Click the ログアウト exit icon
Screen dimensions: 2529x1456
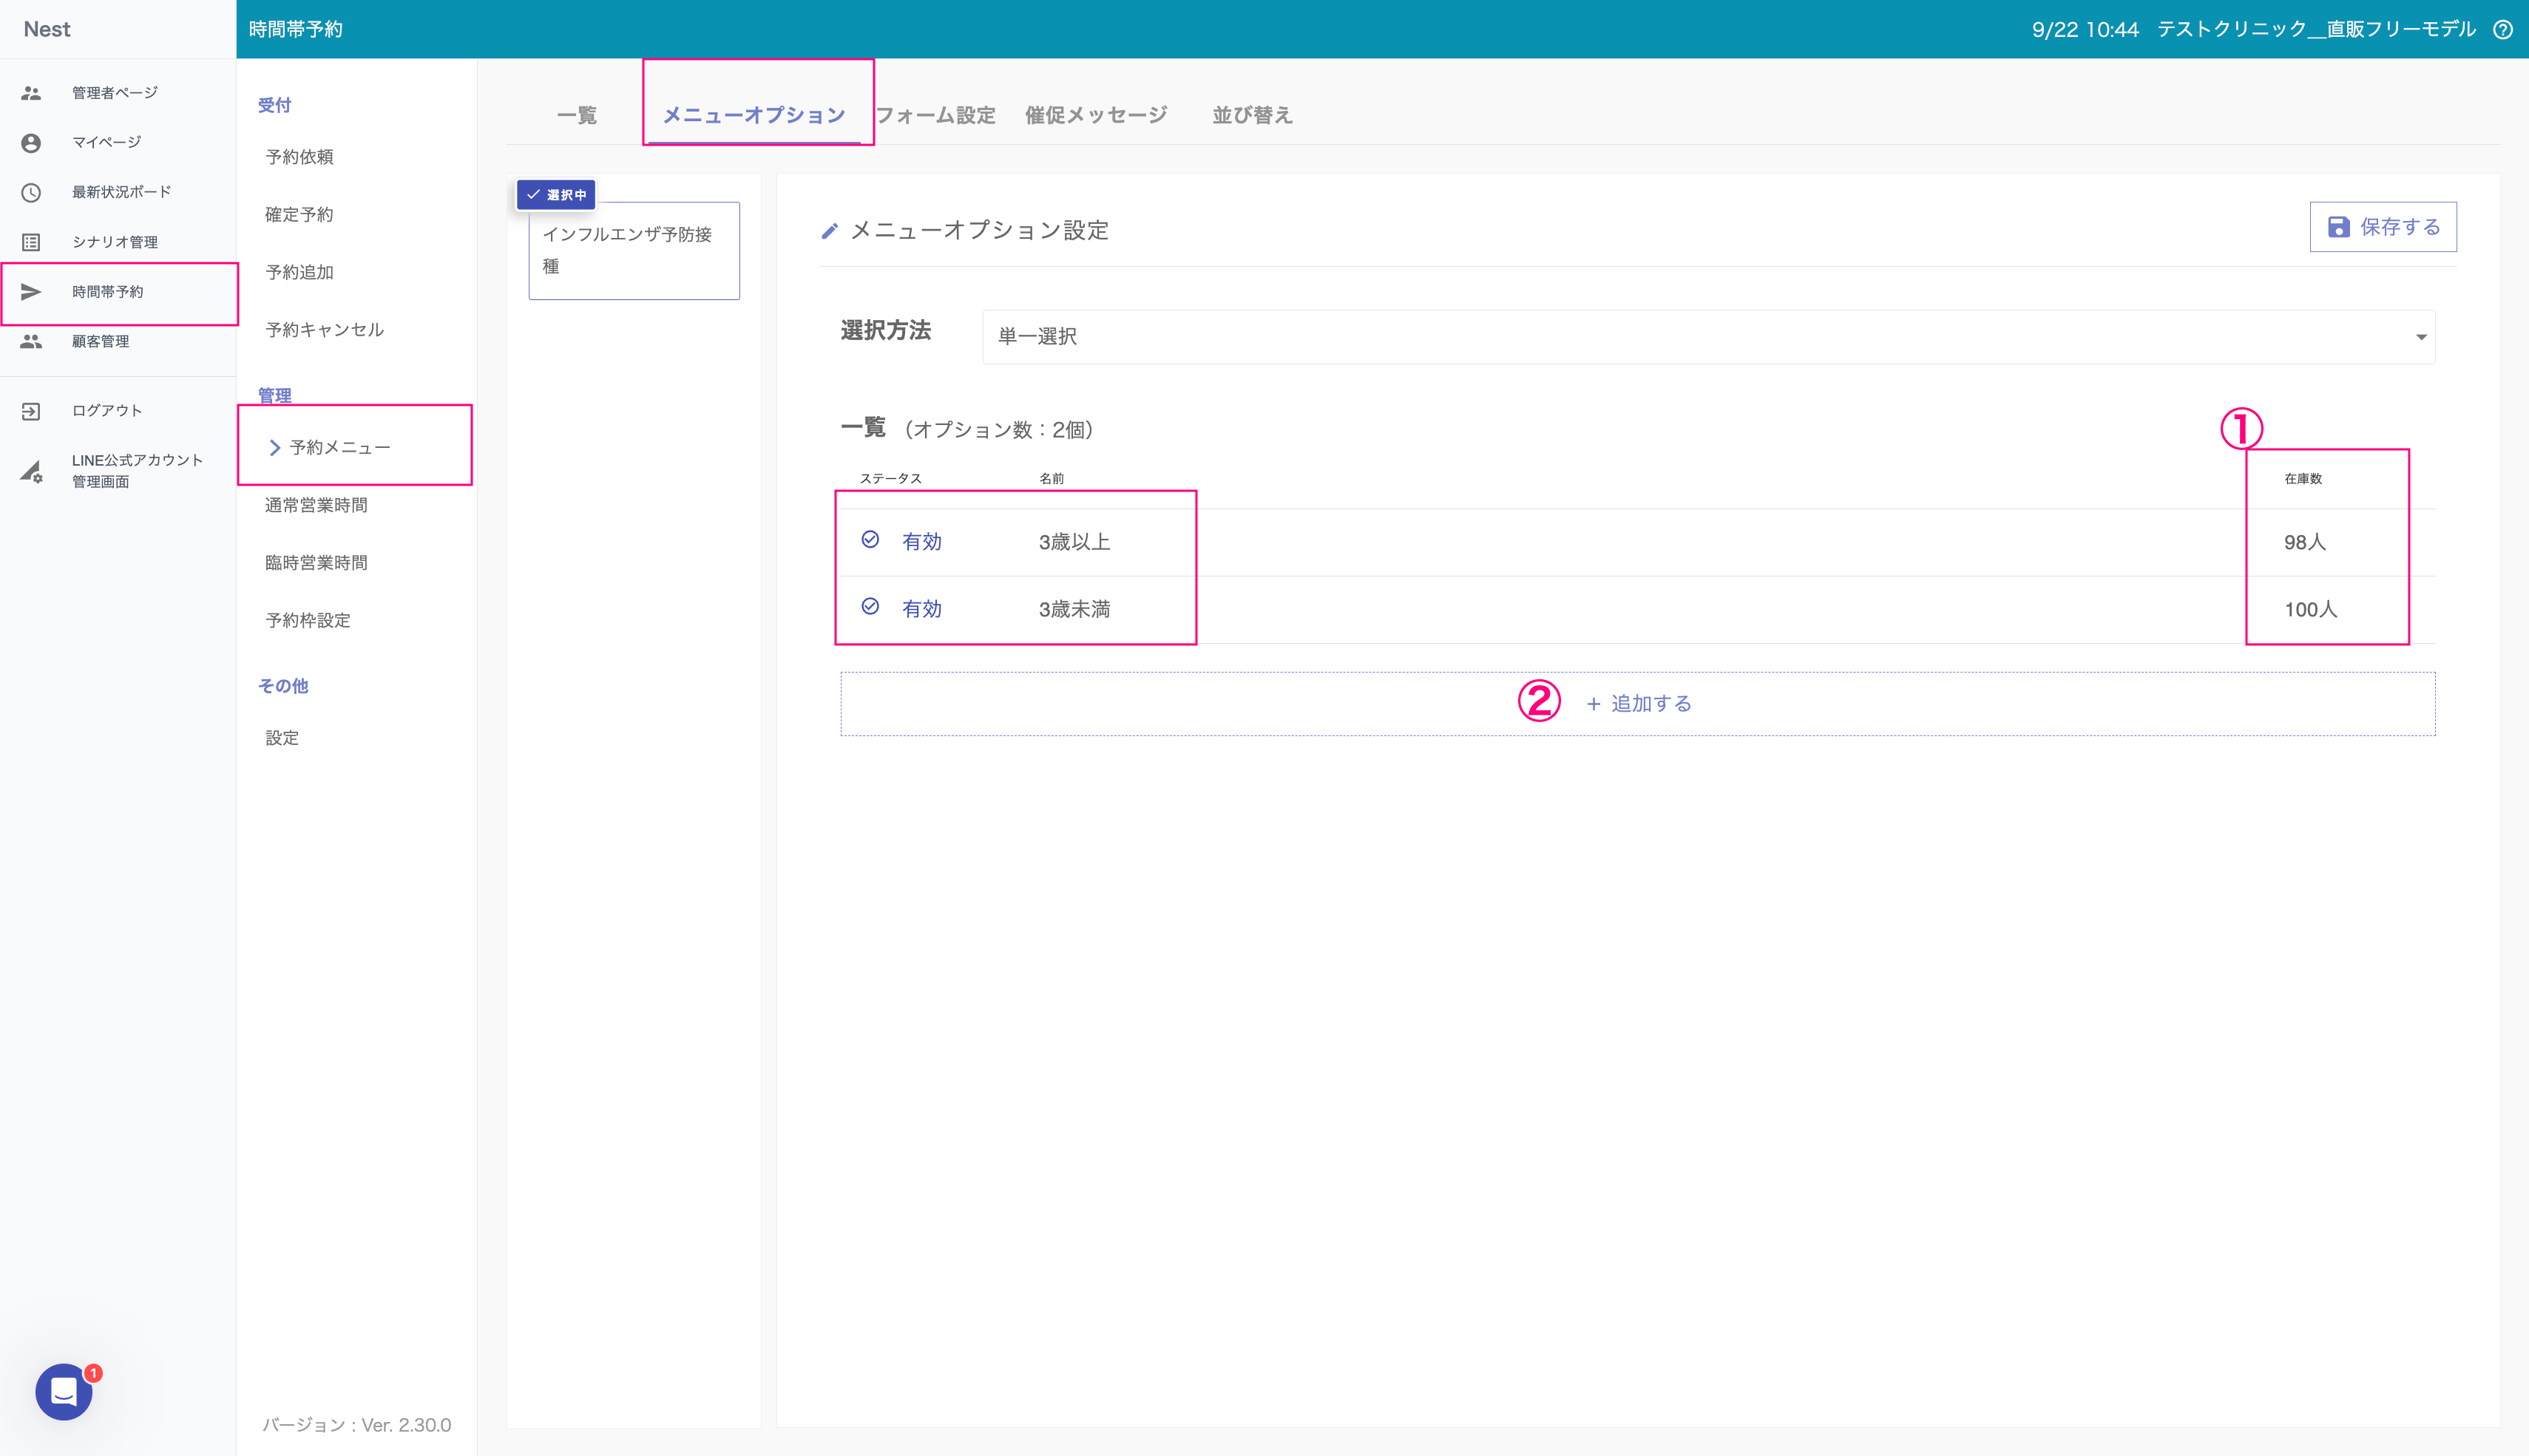tap(31, 411)
